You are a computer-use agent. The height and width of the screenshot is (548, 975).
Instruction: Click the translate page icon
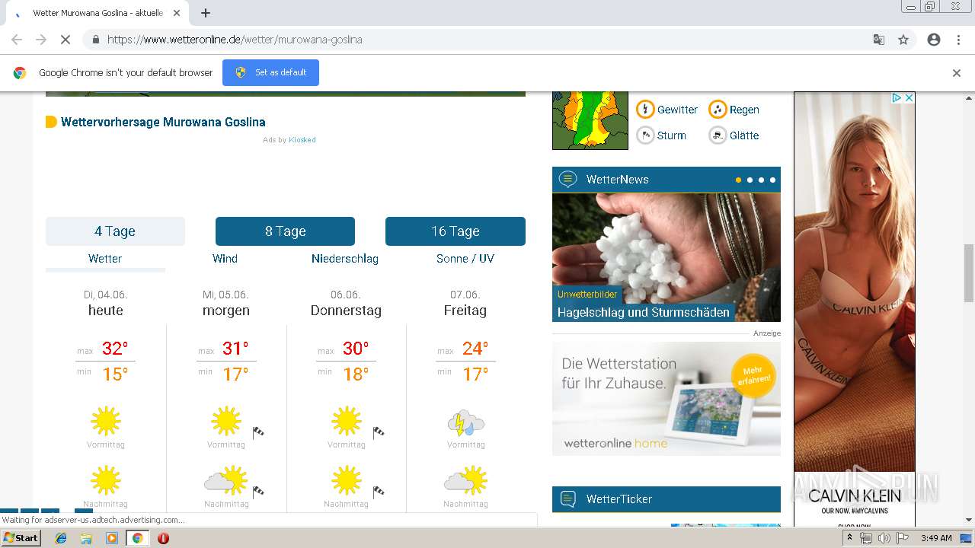coord(878,40)
